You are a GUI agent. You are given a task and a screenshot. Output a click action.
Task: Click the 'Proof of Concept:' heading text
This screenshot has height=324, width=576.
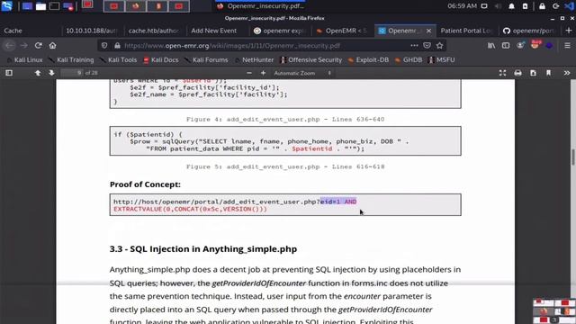[x=145, y=184]
